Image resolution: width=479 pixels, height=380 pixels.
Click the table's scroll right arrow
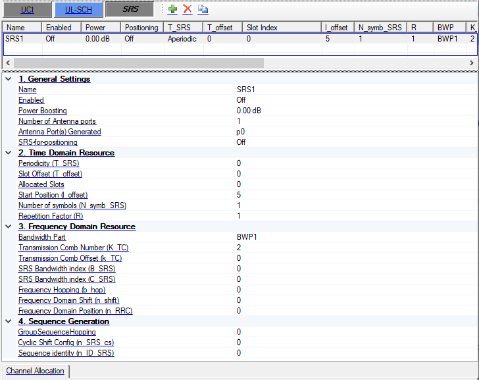[472, 63]
